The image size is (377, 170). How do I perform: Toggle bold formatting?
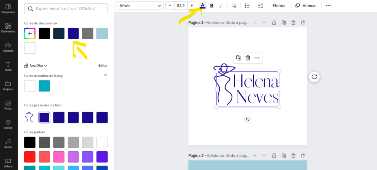click(212, 6)
